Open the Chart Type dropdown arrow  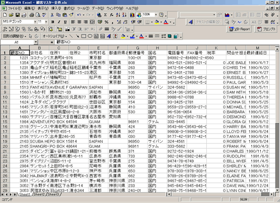point(231,15)
